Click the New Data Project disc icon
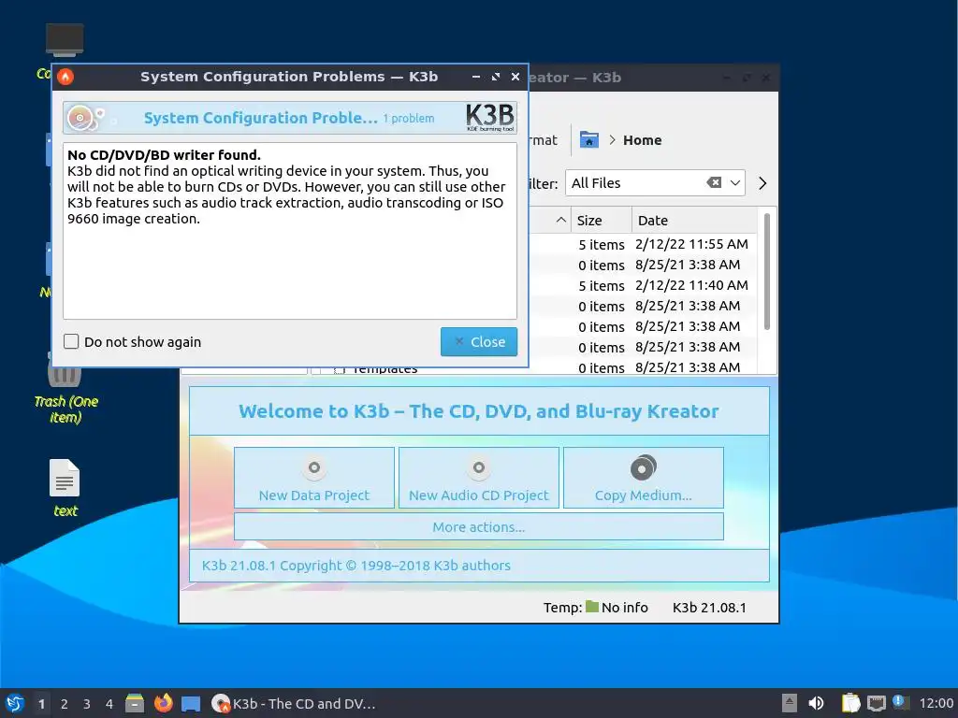This screenshot has height=718, width=958. [x=314, y=467]
